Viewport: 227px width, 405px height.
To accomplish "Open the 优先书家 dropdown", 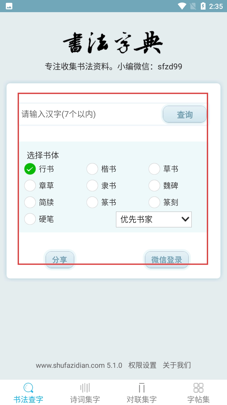I will coord(154,219).
